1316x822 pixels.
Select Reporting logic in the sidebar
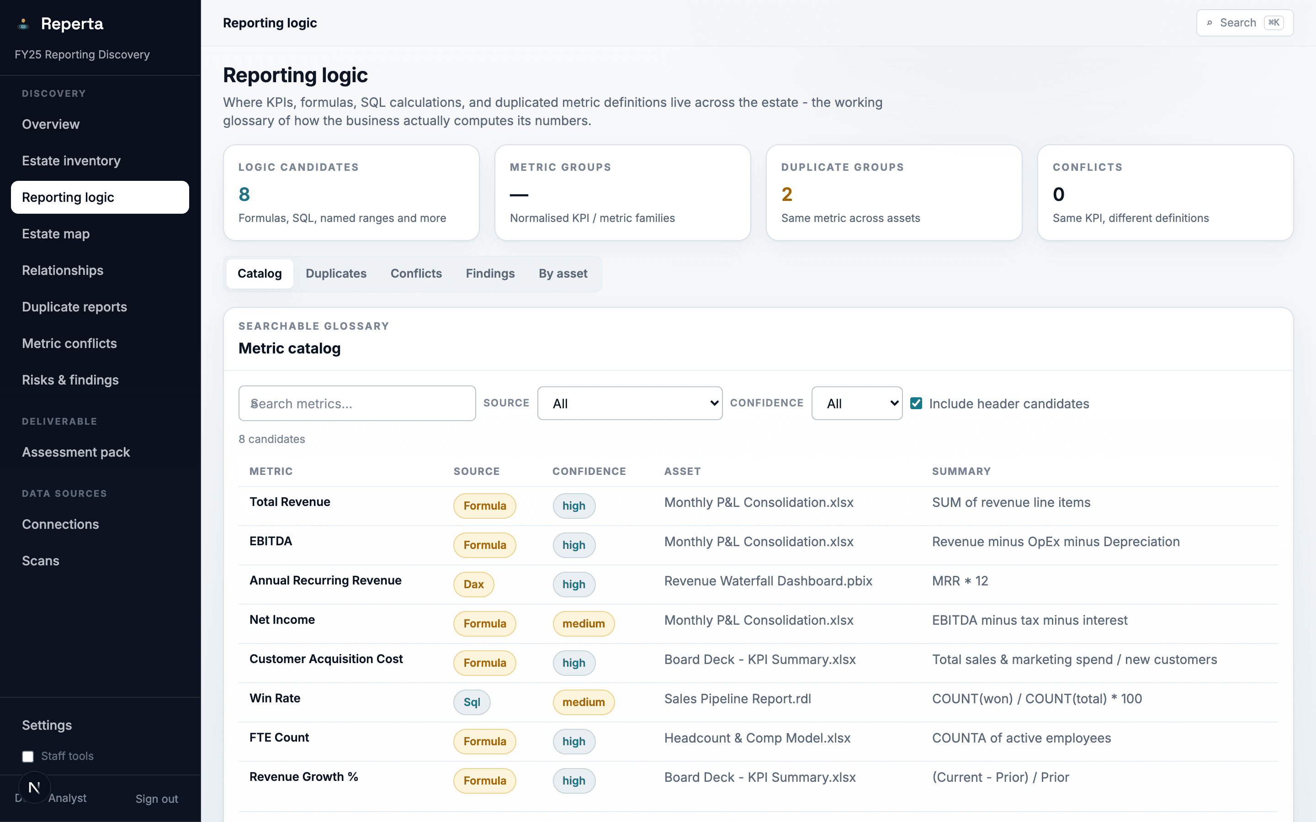100,197
